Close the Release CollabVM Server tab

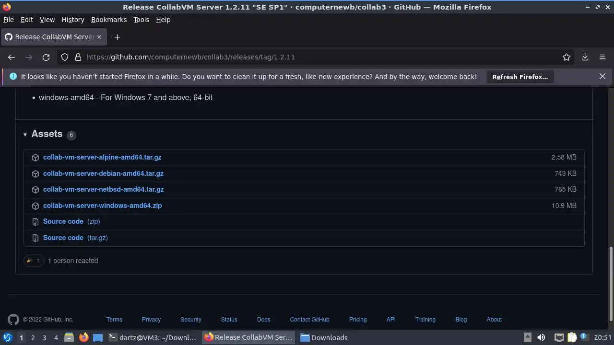pos(99,37)
